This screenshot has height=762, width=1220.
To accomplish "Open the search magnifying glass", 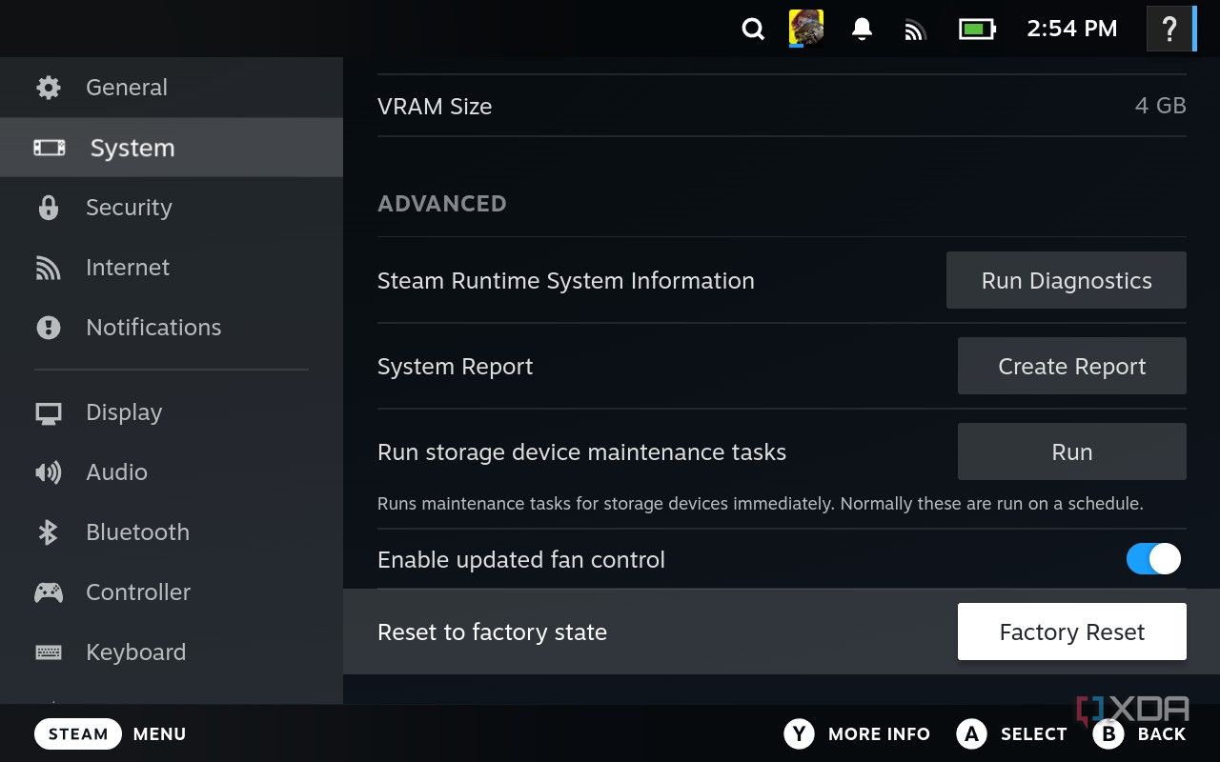I will [x=753, y=30].
